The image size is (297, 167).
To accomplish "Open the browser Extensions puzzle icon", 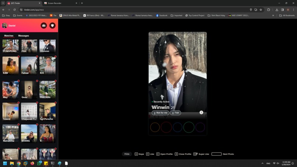I will tap(269, 10).
